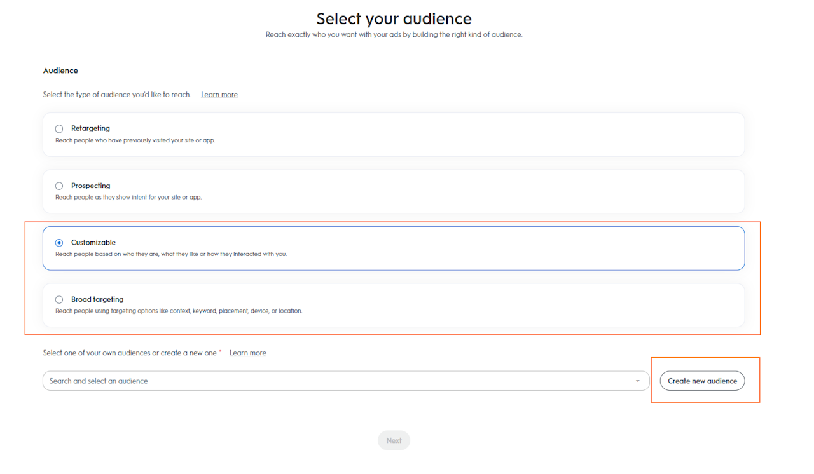Select the Retargeting radio button
The image size is (814, 474).
pos(59,129)
